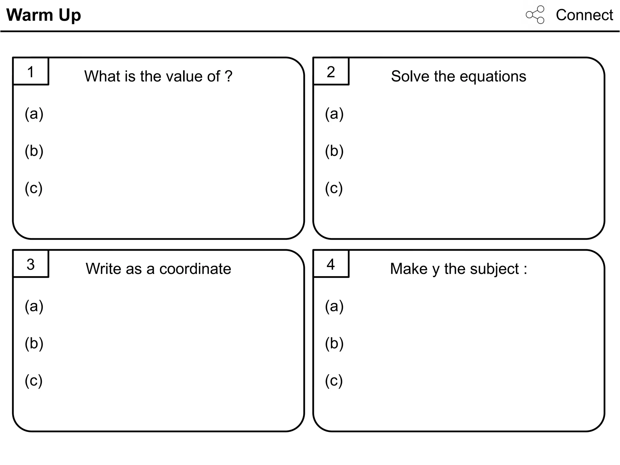The width and height of the screenshot is (620, 465).
Task: Select the Warm Up title
Action: click(x=44, y=15)
